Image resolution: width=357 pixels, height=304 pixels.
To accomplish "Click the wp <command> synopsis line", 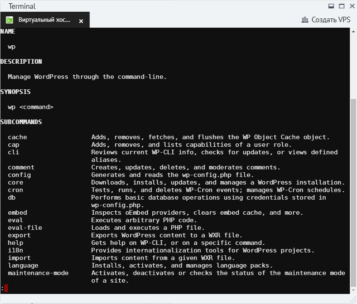I will pos(31,107).
